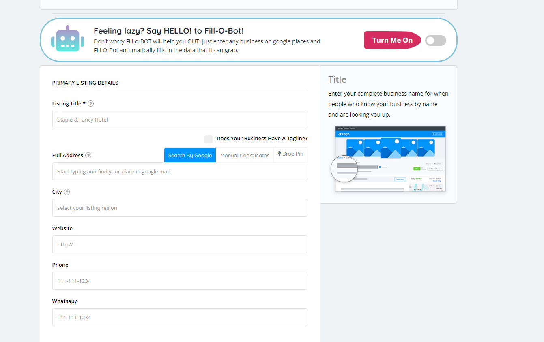Screen dimensions: 544x342
Task: Click the Full Address help question icon
Action: point(88,156)
